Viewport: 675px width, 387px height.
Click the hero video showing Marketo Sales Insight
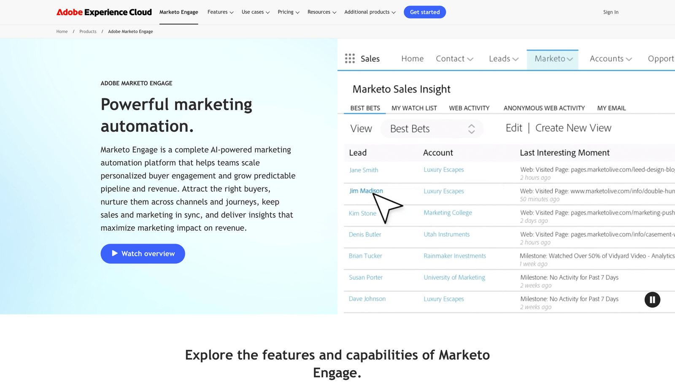point(506,176)
